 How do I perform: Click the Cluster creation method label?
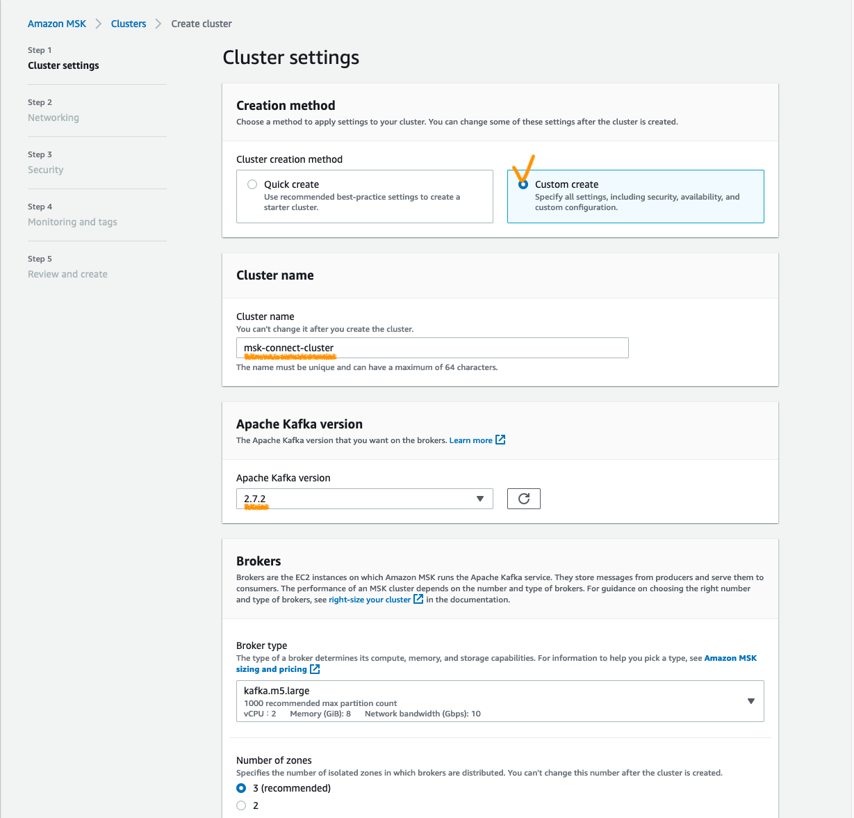coord(289,159)
